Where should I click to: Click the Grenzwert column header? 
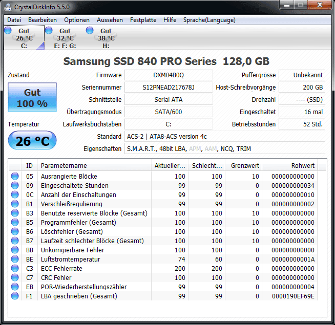[x=243, y=165]
